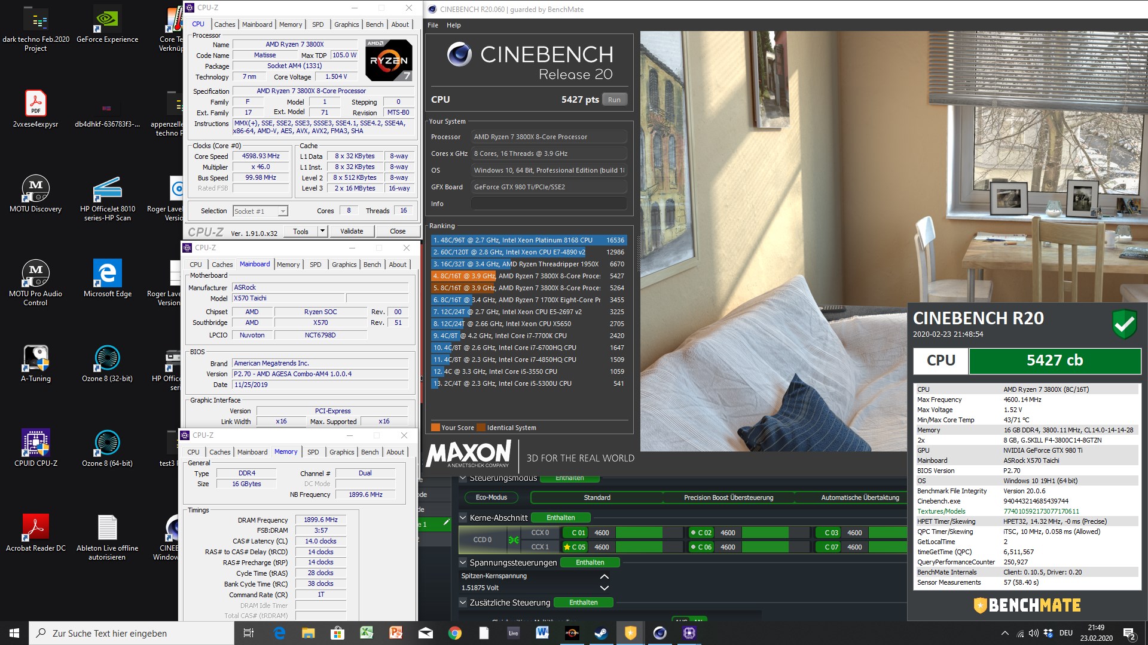Open the dark techno Feb.2020 Project desktop icon
Image resolution: width=1148 pixels, height=645 pixels.
tap(36, 29)
